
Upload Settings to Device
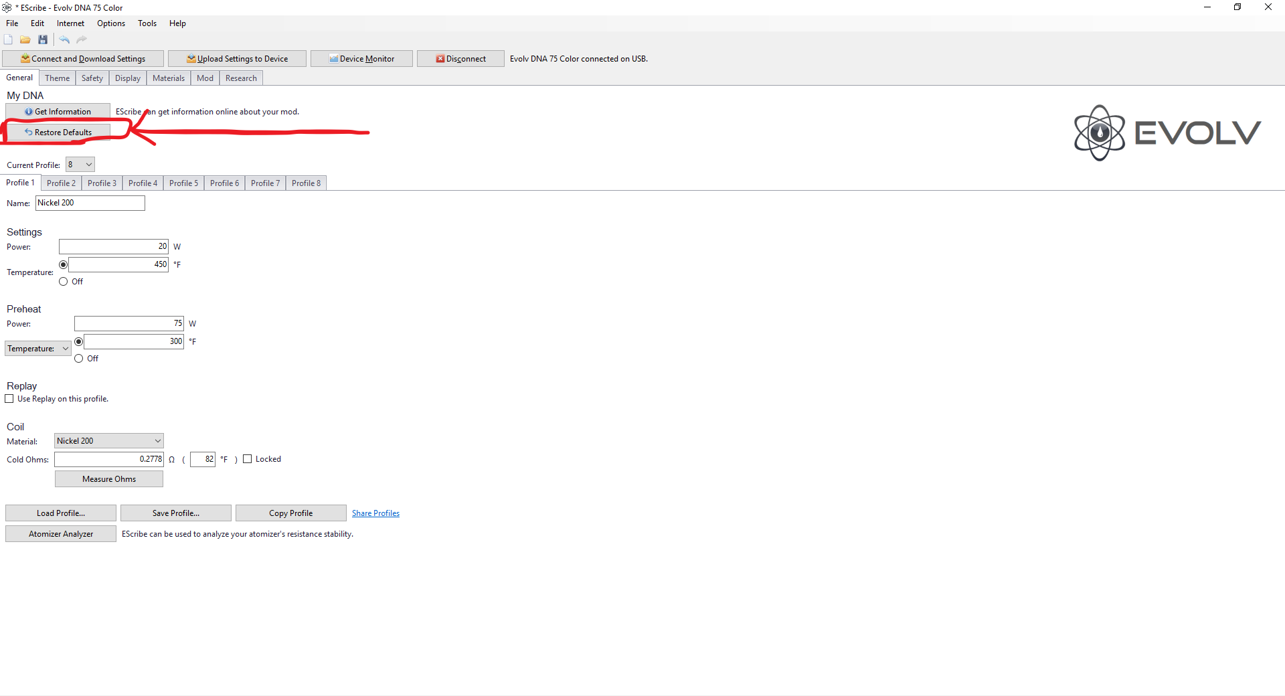(237, 59)
